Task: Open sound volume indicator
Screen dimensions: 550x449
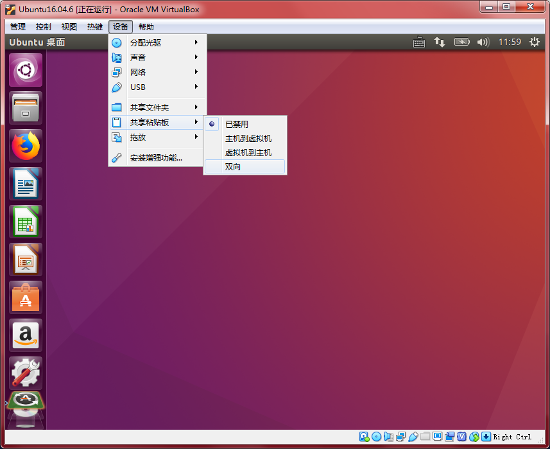Action: pos(483,42)
